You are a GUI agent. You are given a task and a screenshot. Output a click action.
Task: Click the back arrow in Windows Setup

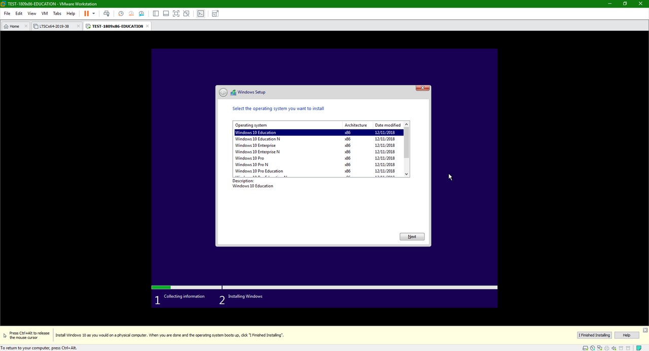223,92
